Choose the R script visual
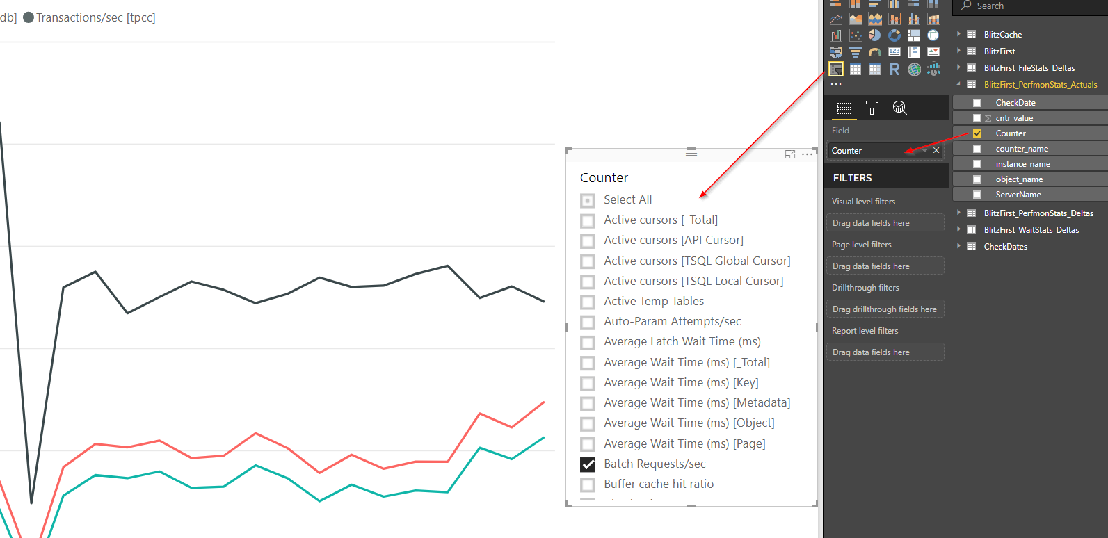1108x538 pixels. pyautogui.click(x=894, y=69)
